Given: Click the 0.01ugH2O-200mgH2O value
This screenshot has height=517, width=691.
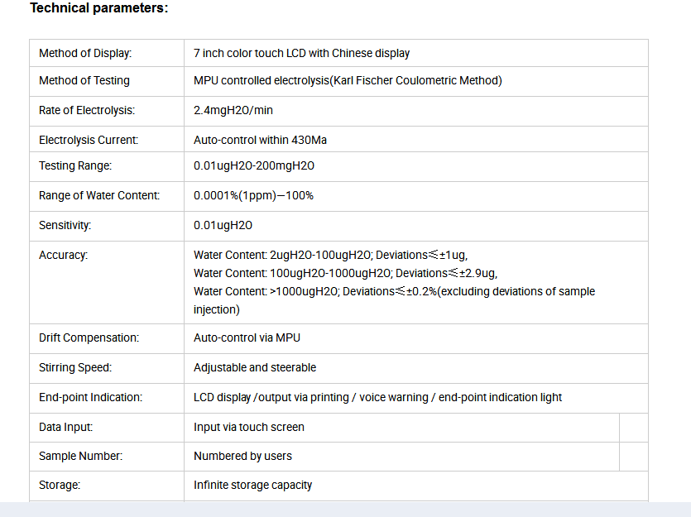Looking at the screenshot, I should tap(254, 165).
